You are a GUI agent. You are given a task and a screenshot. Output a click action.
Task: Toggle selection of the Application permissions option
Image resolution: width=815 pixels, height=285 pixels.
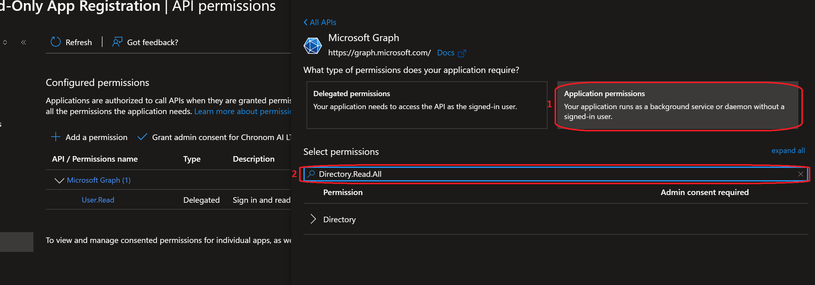coord(677,106)
